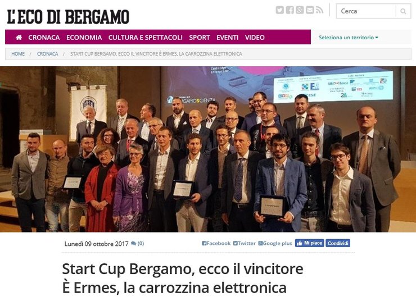Click the Cronaca breadcrumb link
The height and width of the screenshot is (297, 416).
tap(47, 54)
